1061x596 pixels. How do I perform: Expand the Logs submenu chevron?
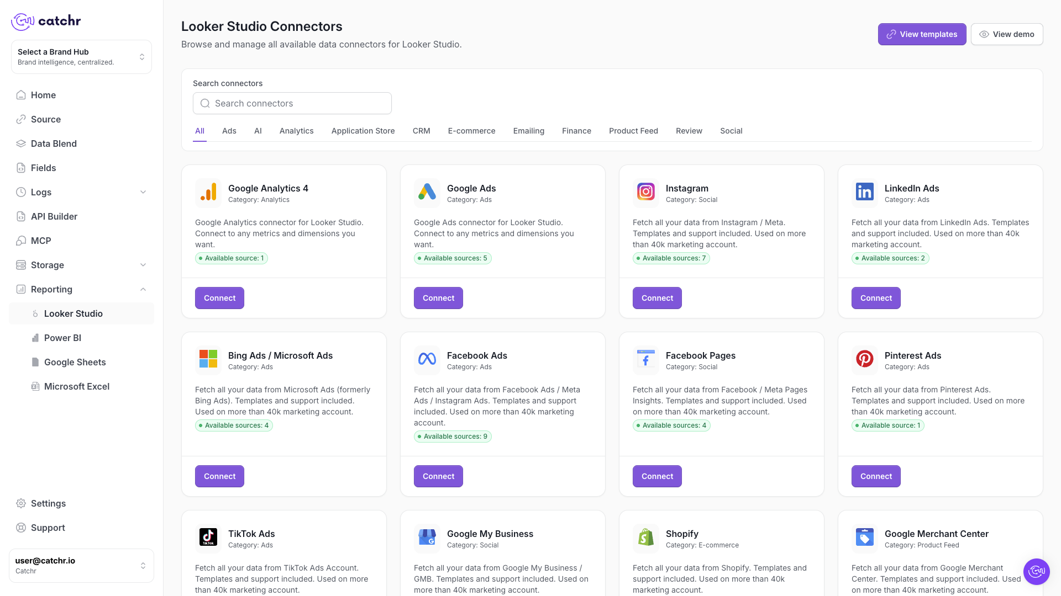pyautogui.click(x=143, y=192)
